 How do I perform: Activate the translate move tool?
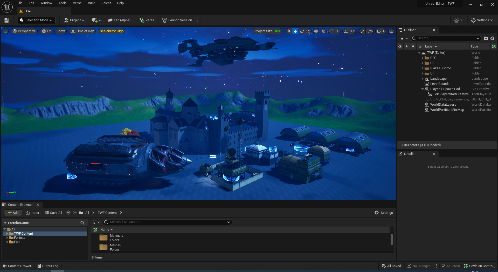295,31
